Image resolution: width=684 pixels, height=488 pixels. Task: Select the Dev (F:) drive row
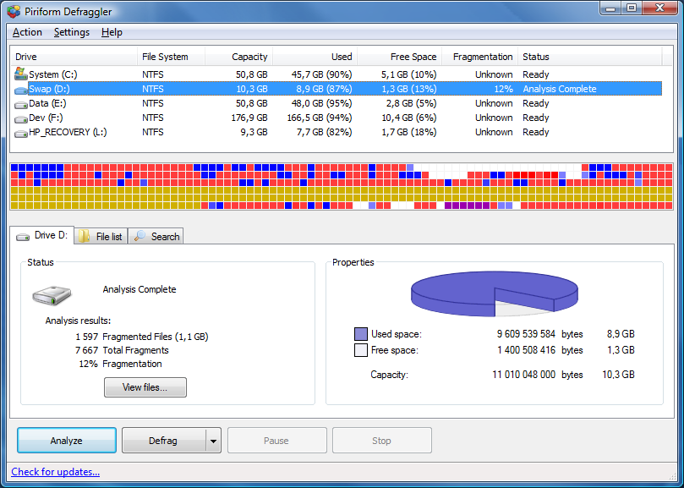click(x=338, y=118)
